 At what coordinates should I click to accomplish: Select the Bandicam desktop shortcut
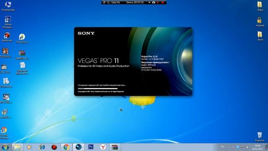tap(7, 37)
